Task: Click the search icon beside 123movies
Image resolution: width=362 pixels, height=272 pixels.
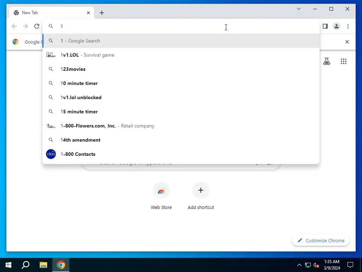Action: 51,69
